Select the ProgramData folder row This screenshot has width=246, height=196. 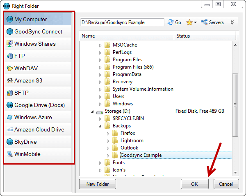click(127, 74)
